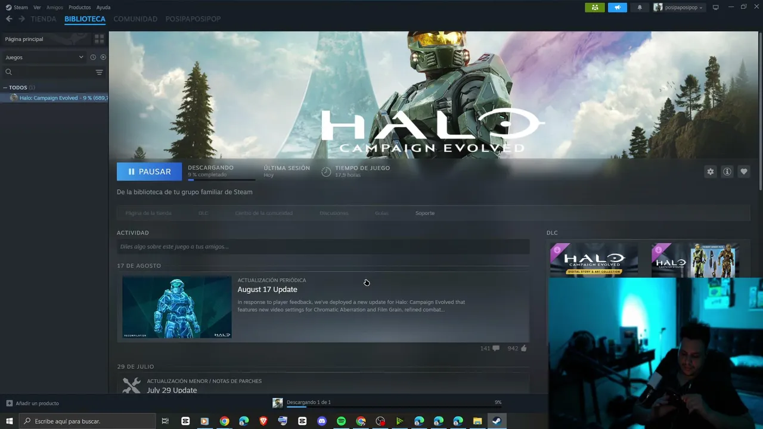Add Halo to favorites with heart icon
The image size is (763, 429).
pos(743,172)
